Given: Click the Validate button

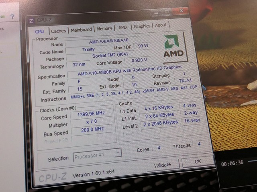Looking at the screenshot, I should point(162,165).
